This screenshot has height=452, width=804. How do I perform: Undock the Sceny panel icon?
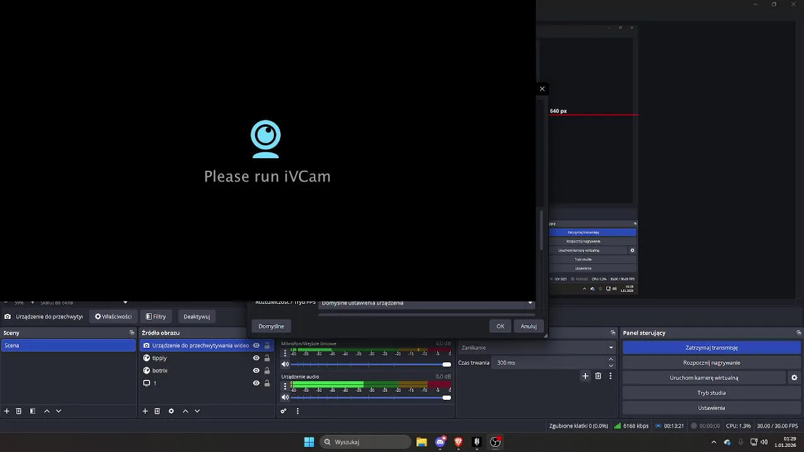pyautogui.click(x=132, y=333)
